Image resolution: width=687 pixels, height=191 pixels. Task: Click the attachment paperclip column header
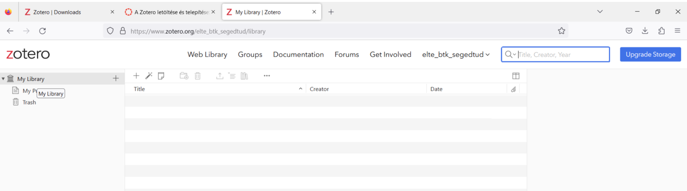click(513, 89)
